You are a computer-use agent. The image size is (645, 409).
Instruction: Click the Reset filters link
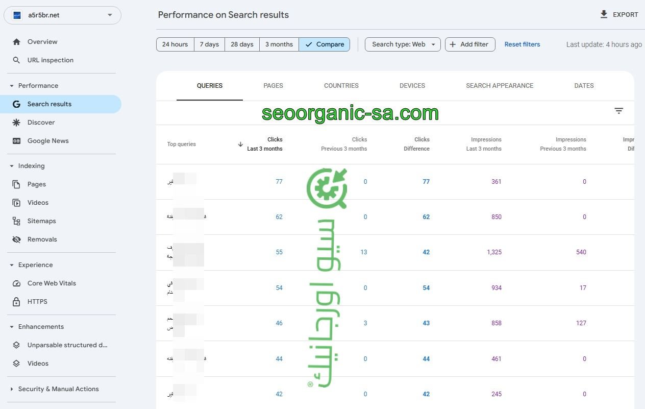click(522, 44)
